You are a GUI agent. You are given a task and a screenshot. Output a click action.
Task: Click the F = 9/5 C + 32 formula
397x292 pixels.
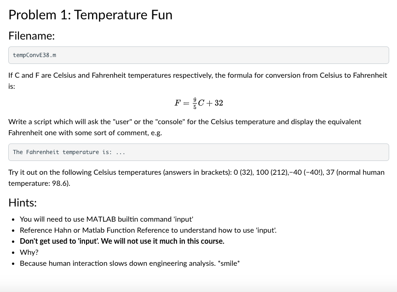[199, 103]
